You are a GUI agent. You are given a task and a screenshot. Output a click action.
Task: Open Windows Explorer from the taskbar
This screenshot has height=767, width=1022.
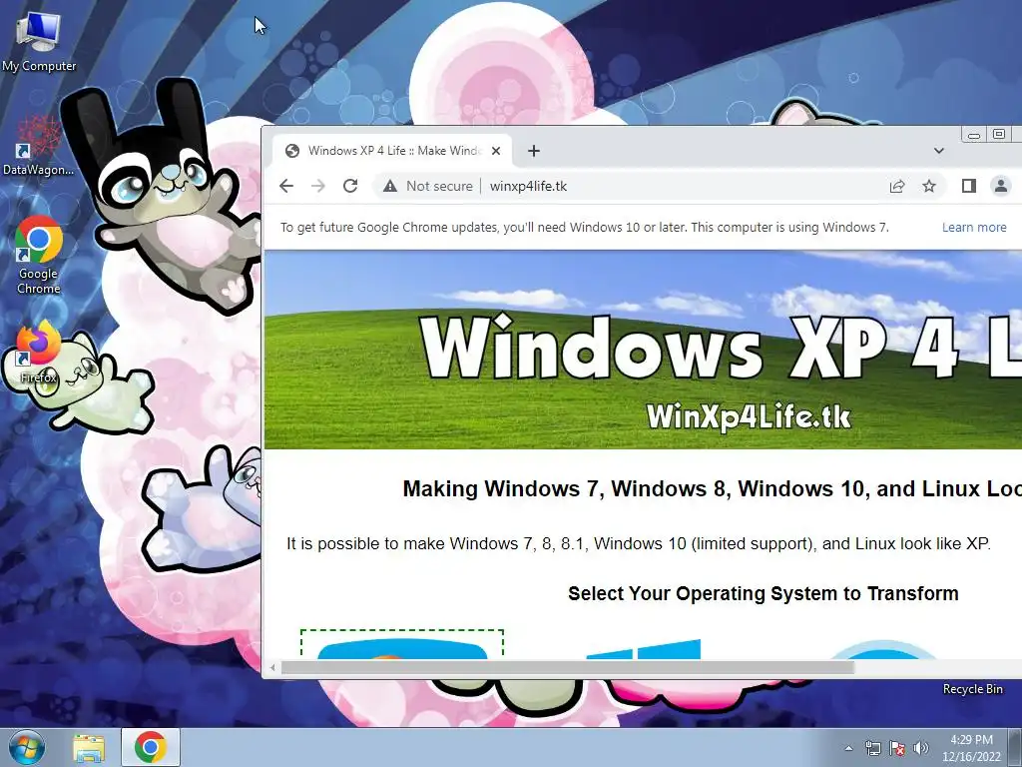click(x=89, y=748)
